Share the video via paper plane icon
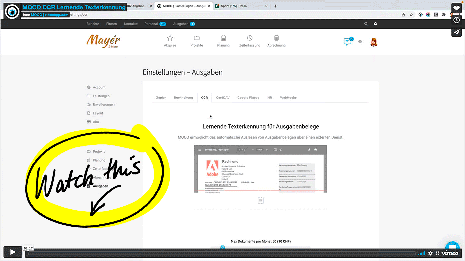Screen dimensions: 465x261 click(457, 32)
